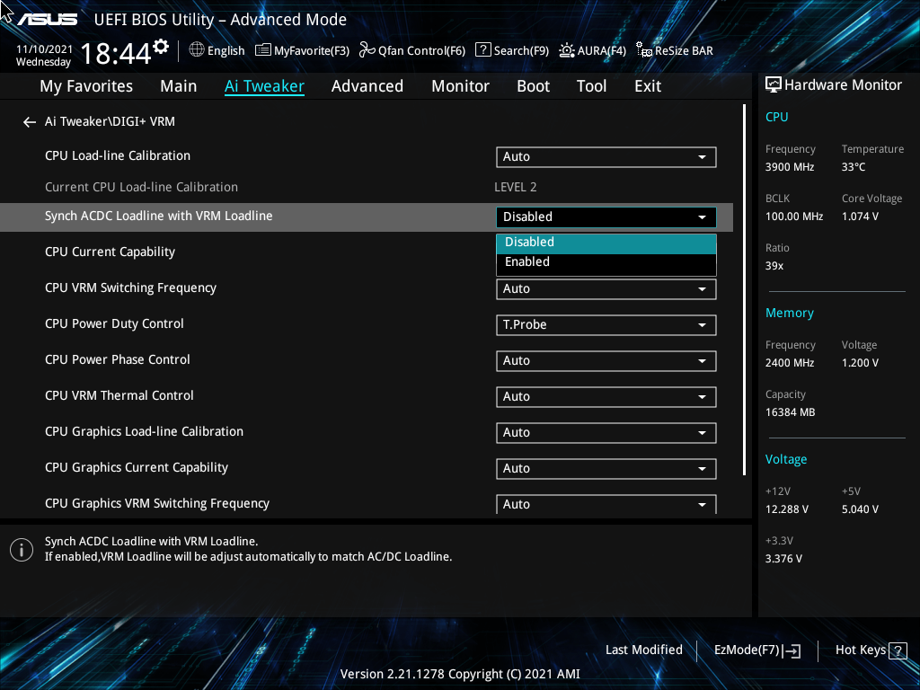Click the 1.074 V core voltage value
The image size is (920, 690).
click(x=860, y=217)
